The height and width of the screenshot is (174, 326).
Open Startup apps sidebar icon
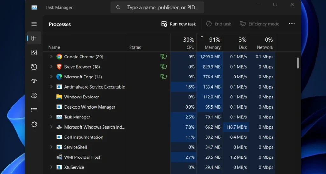[x=34, y=81]
